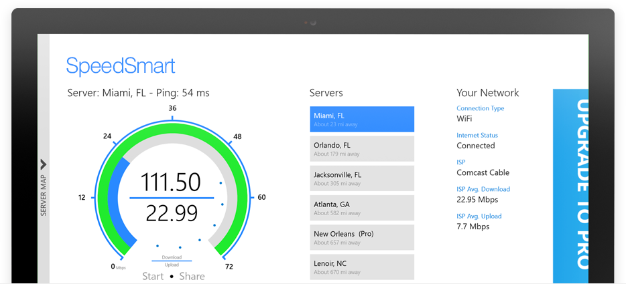
Task: Select New Orleans (Pro) server
Action: pos(362,237)
